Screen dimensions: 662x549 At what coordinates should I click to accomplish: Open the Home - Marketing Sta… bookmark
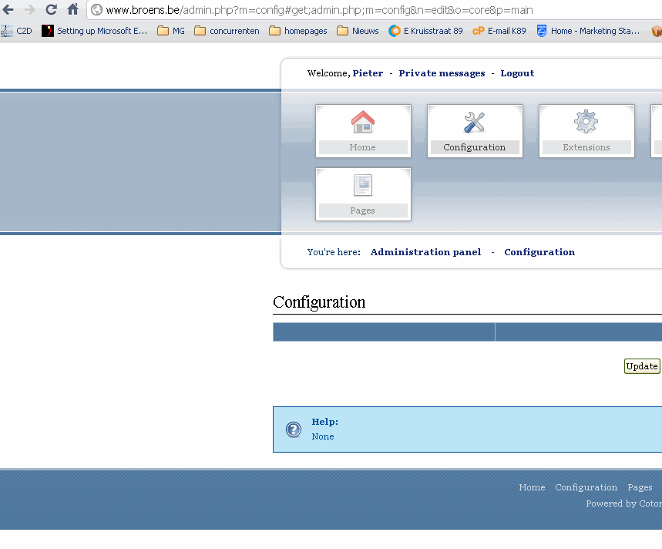pyautogui.click(x=588, y=31)
